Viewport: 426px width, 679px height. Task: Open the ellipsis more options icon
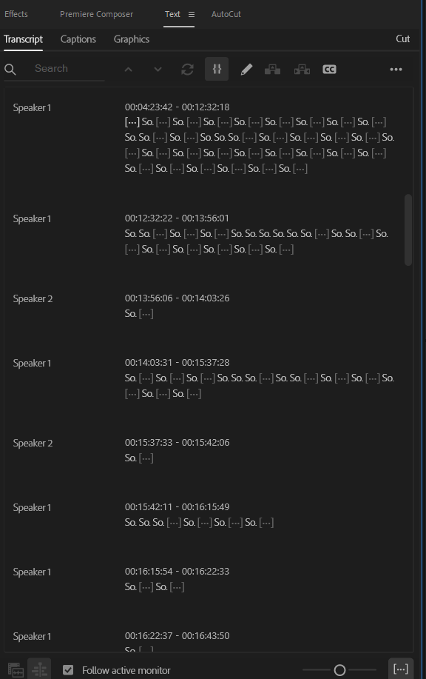[x=396, y=69]
